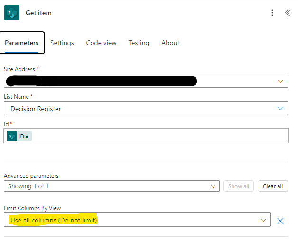Expand the Site Address dropdown
The image size is (298, 240).
pyautogui.click(x=280, y=81)
